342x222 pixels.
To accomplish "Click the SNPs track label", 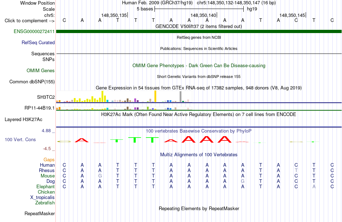I will pyautogui.click(x=49, y=59).
